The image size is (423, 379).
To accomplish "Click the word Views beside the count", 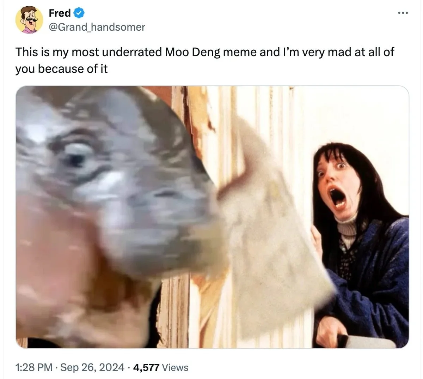I will pyautogui.click(x=175, y=367).
